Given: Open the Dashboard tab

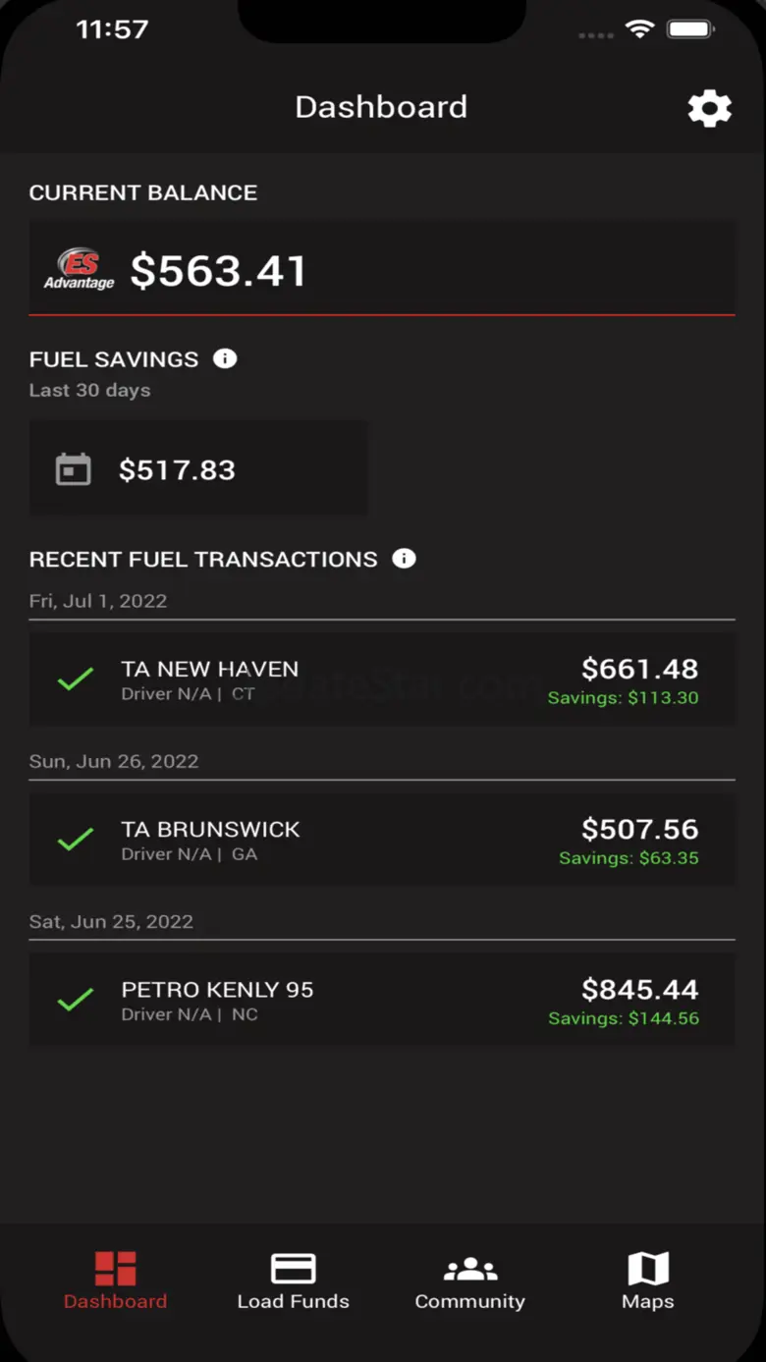Looking at the screenshot, I should 115,1280.
